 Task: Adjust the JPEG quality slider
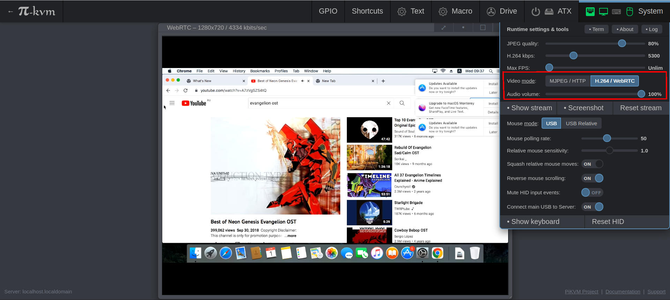[x=622, y=44]
